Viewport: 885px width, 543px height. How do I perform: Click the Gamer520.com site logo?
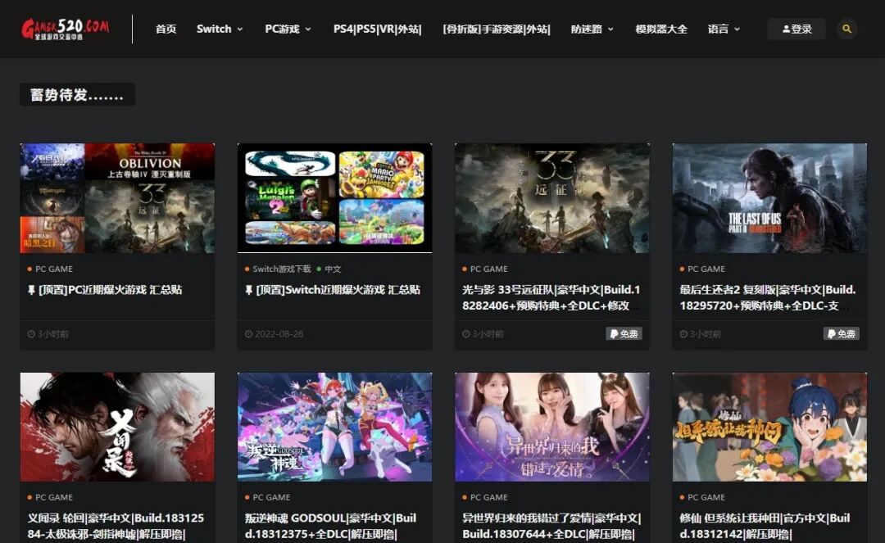pos(66,29)
